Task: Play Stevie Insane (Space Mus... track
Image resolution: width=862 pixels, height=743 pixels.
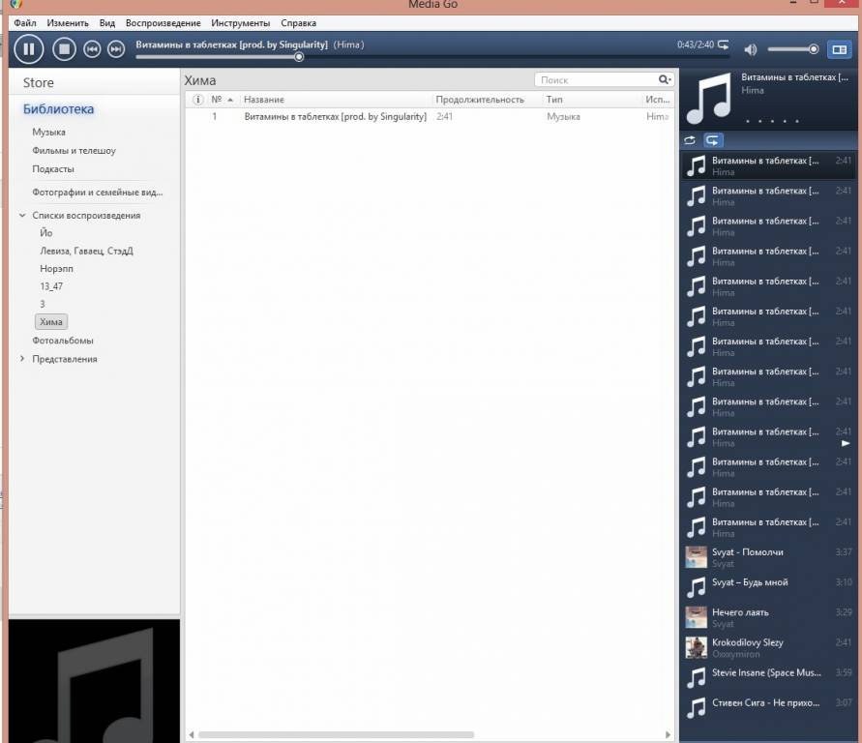Action: click(x=768, y=677)
